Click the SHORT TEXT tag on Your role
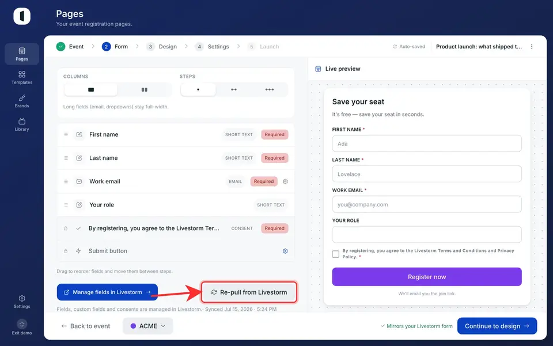The width and height of the screenshot is (553, 346). click(x=271, y=205)
